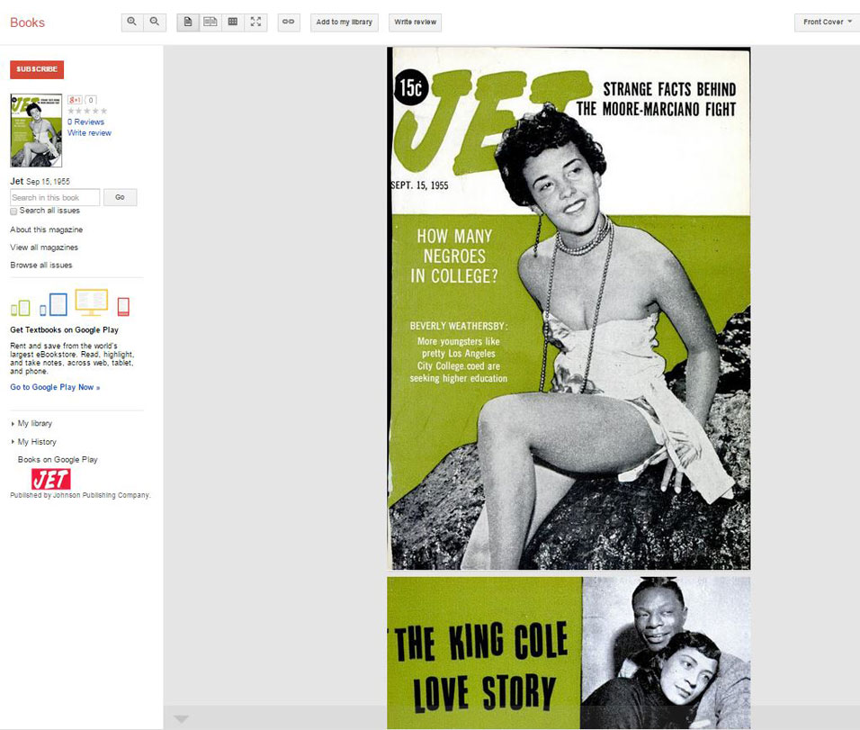Click the zoom out magnifier icon

tap(156, 22)
